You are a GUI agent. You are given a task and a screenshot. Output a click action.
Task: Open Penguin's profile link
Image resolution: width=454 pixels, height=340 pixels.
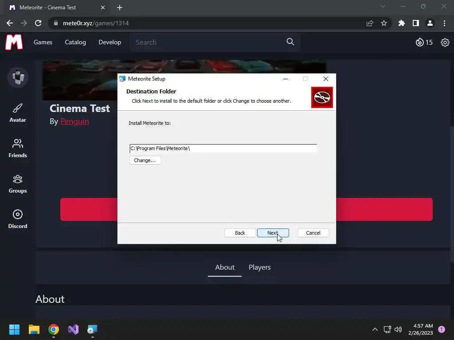pos(74,121)
